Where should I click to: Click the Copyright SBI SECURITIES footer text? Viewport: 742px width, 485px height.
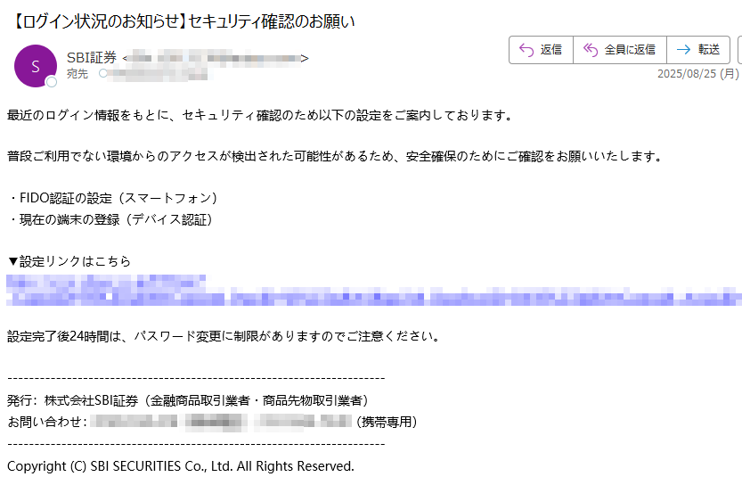click(181, 466)
